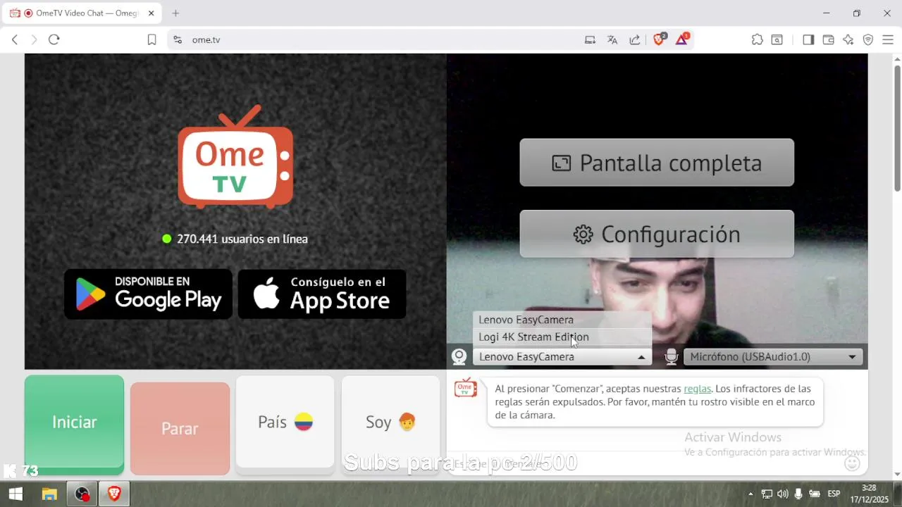Click the microphone icon beside mic selector
The height and width of the screenshot is (507, 902).
coord(671,357)
